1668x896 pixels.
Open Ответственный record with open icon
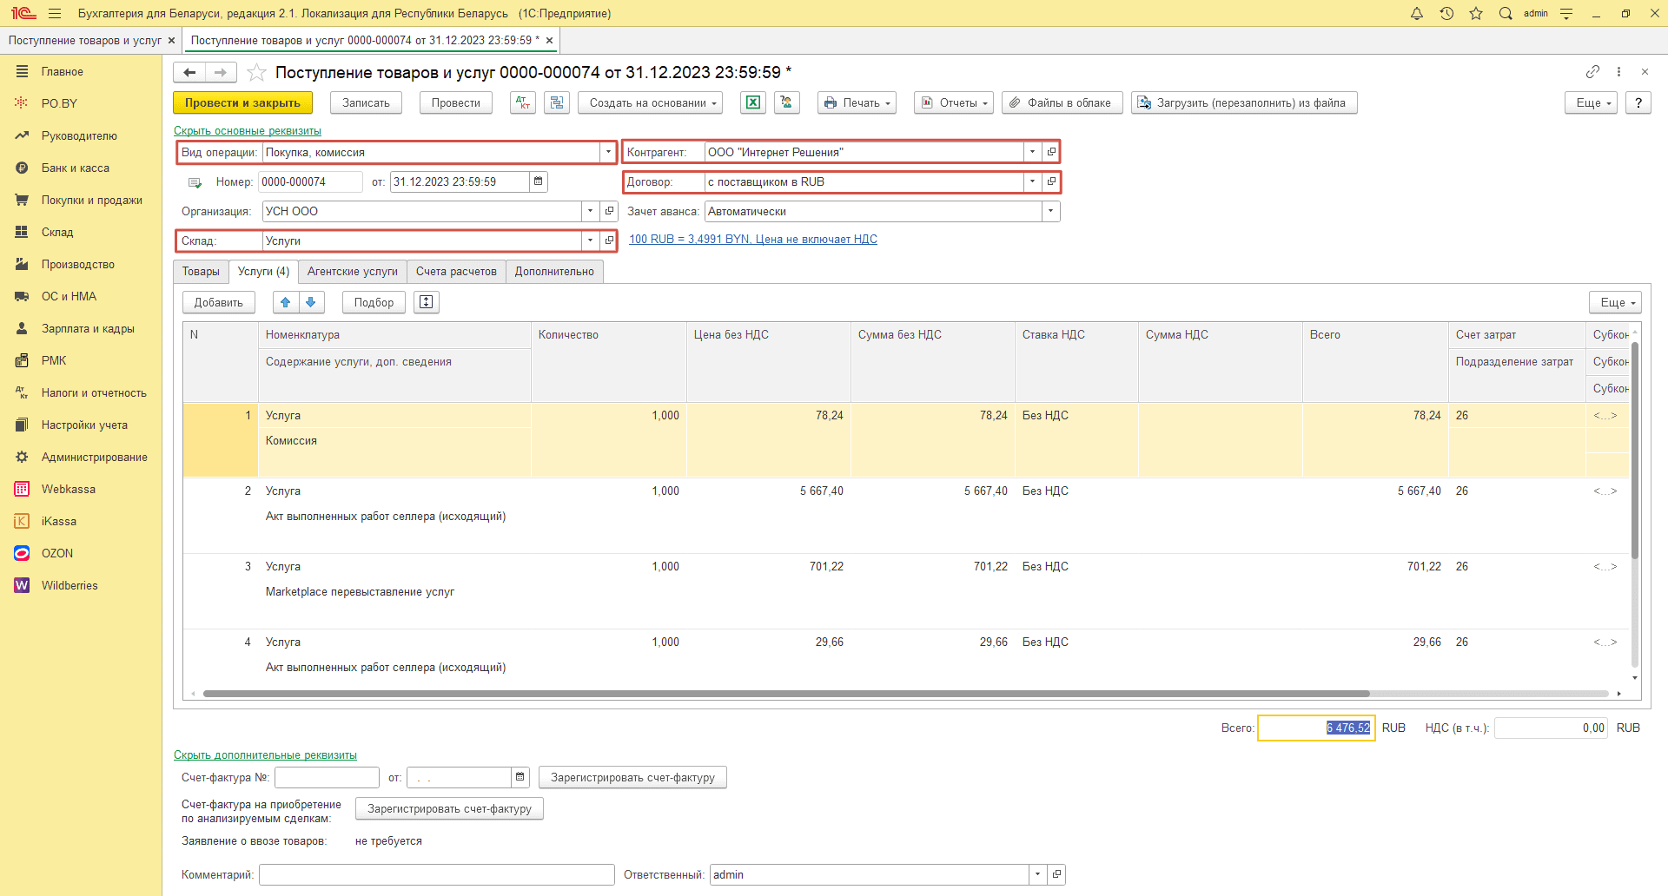pyautogui.click(x=1056, y=874)
